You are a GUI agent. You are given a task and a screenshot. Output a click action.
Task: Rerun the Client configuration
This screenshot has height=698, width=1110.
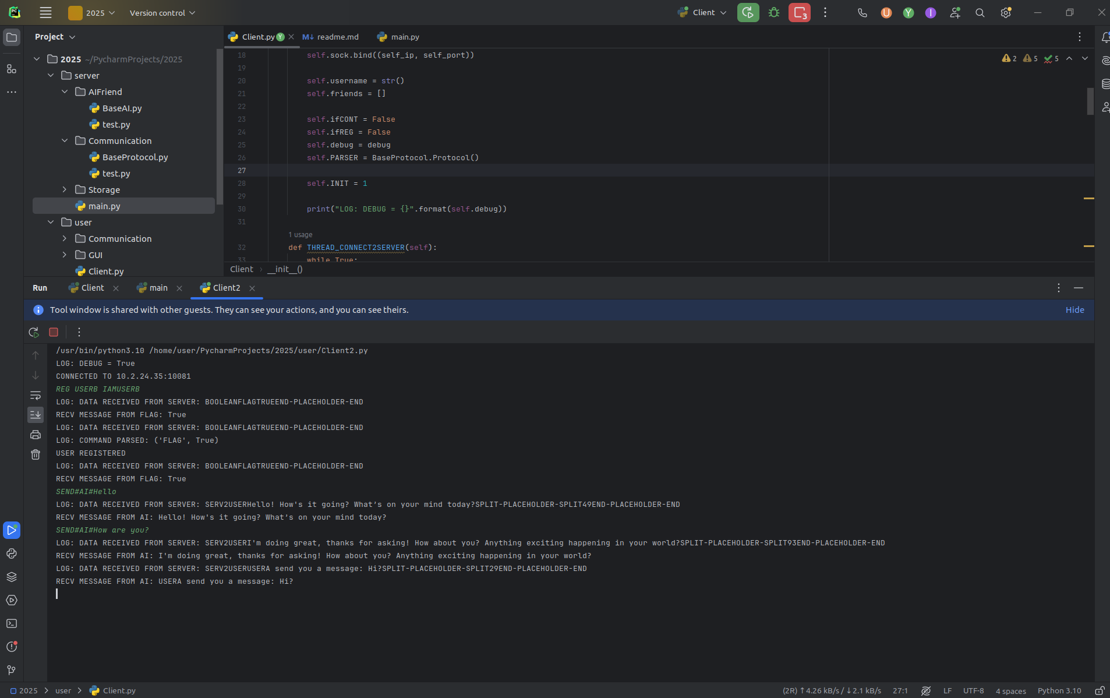pyautogui.click(x=748, y=13)
